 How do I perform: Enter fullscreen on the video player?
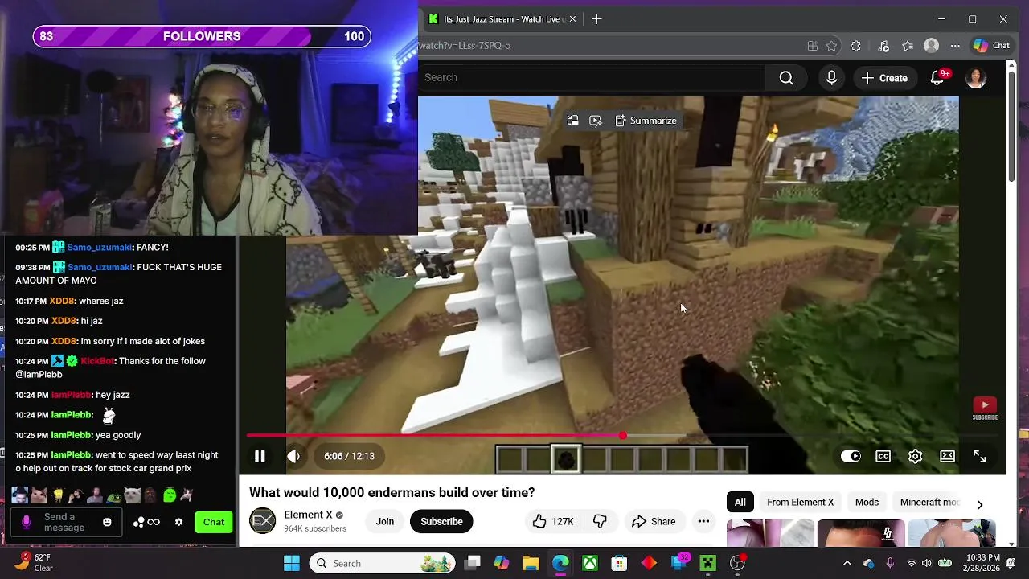click(x=979, y=456)
